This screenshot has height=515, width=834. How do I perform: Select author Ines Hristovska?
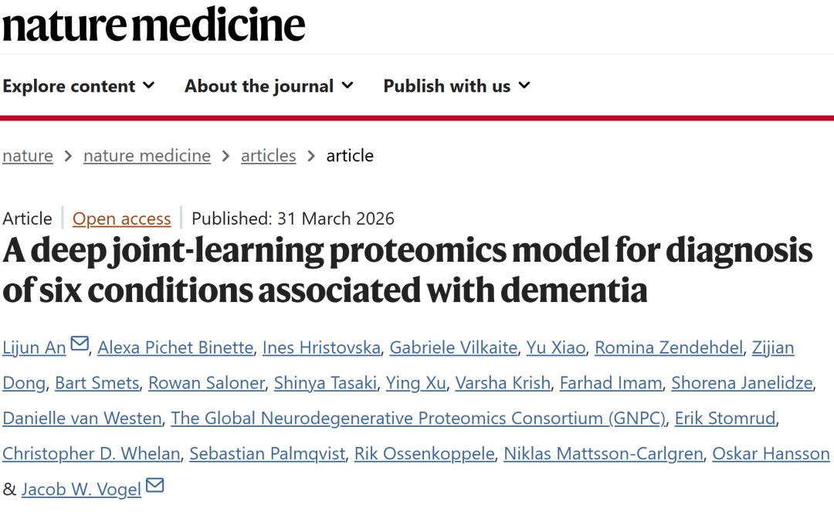click(x=321, y=347)
